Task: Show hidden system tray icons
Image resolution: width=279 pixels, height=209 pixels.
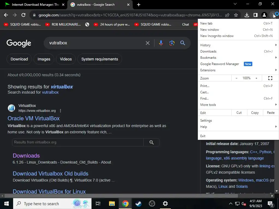Action: (x=231, y=204)
